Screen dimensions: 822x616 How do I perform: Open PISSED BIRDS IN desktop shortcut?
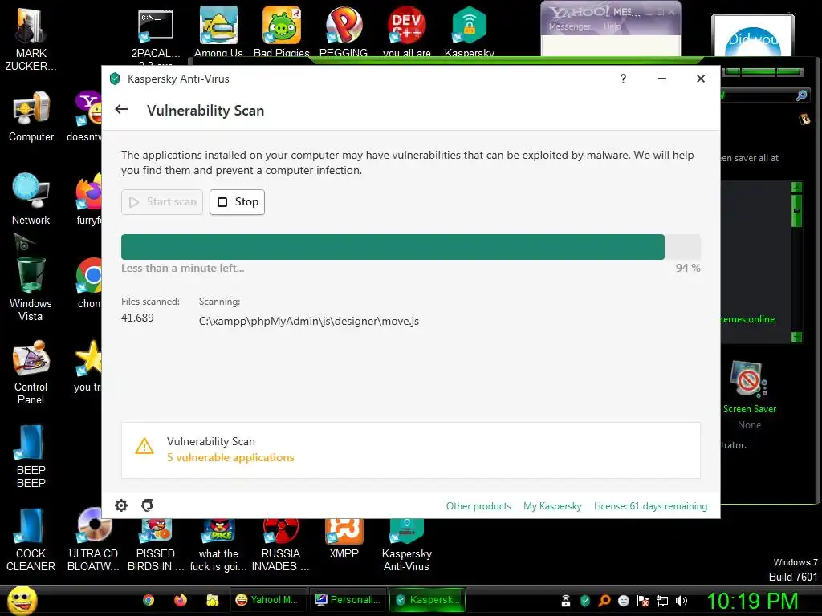point(156,545)
